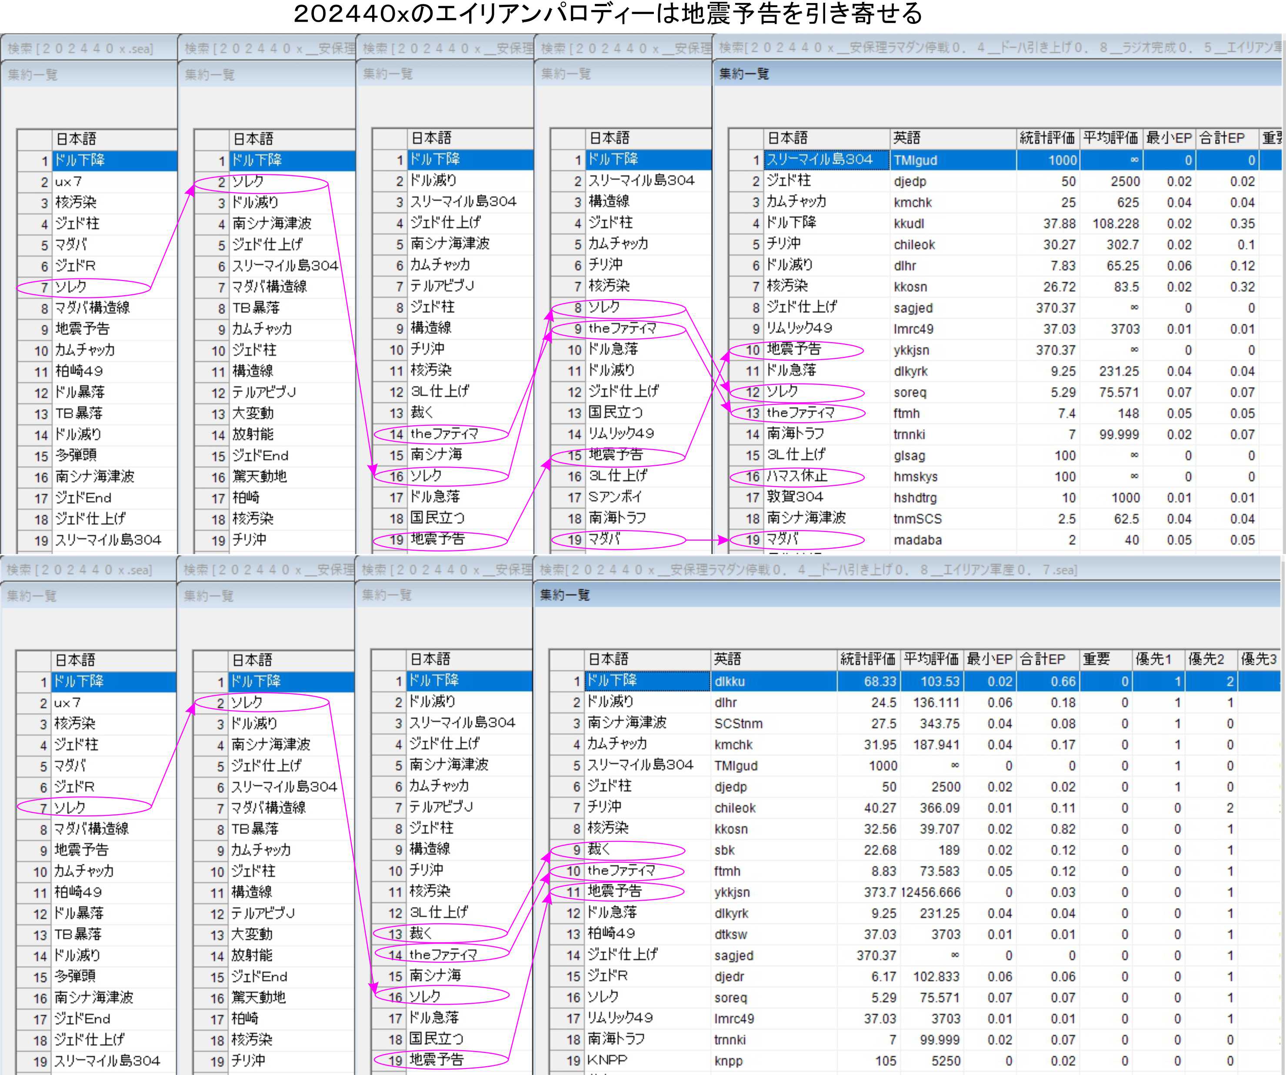
Task: Click the 105 statistic value cell
Action: (x=868, y=1061)
